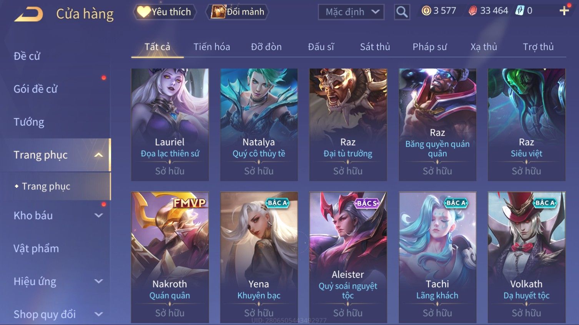Open the Mặc định sort dropdown
Image resolution: width=579 pixels, height=325 pixels.
[351, 12]
